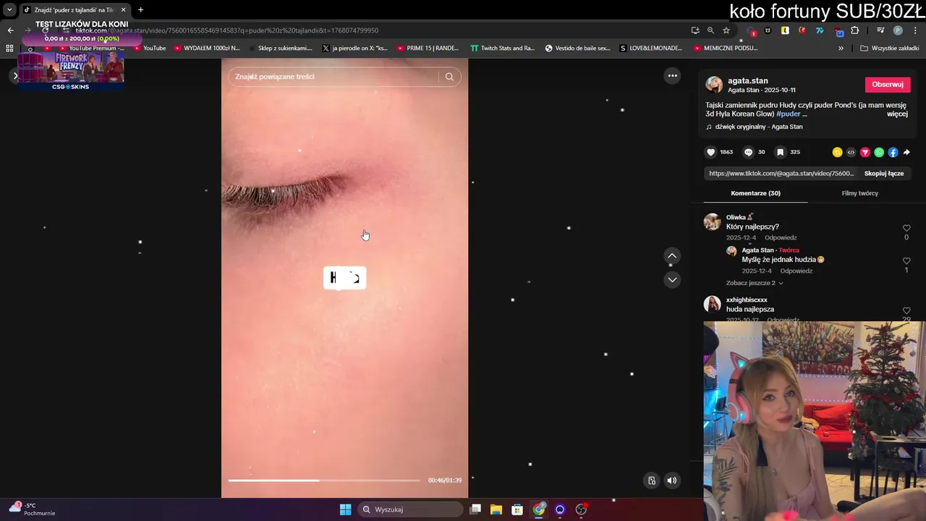Screen dimensions: 926x521
Task: Like Oliwka's comment
Action: (x=906, y=228)
